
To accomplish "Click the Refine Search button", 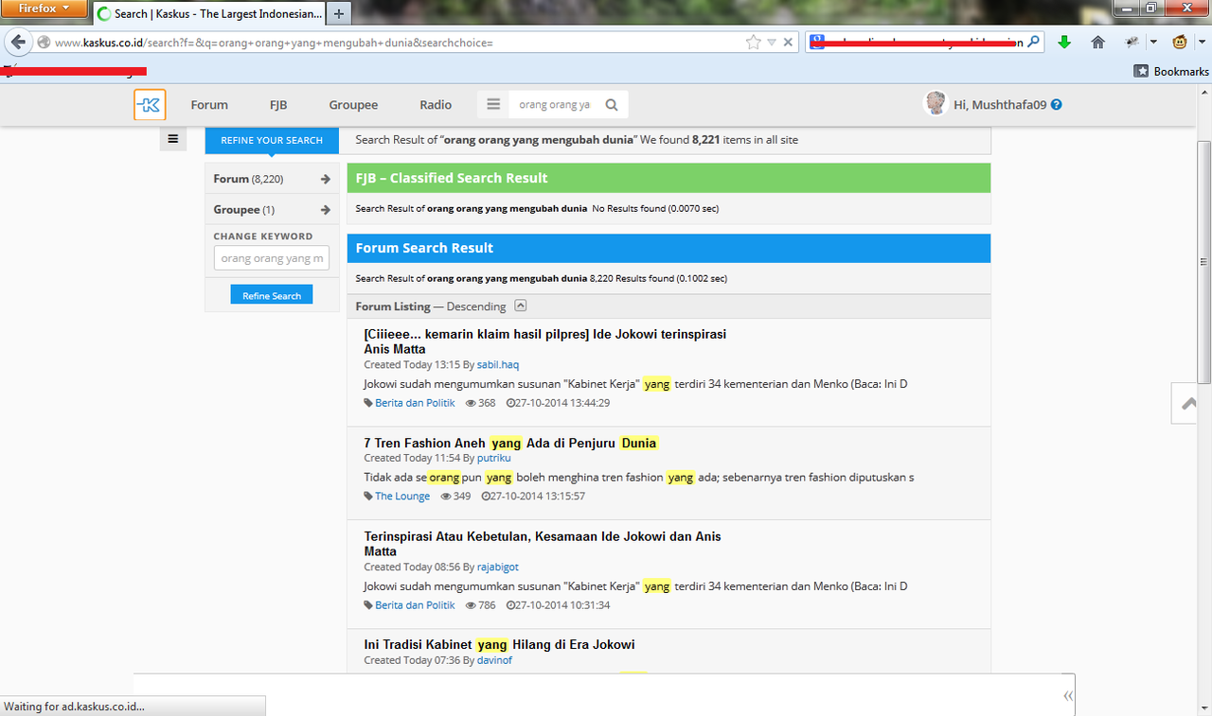I will tap(272, 295).
